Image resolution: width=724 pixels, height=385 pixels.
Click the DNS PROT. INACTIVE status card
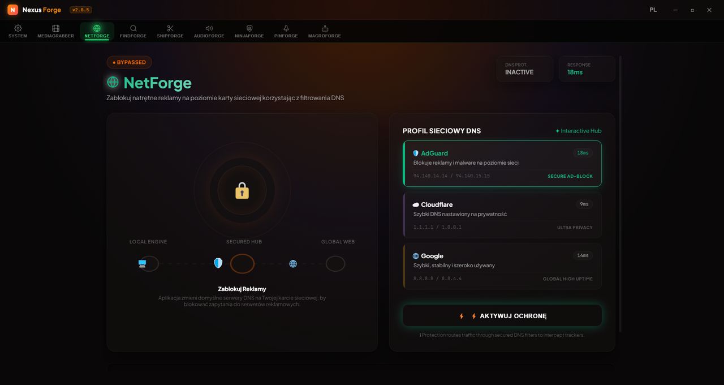pos(525,69)
